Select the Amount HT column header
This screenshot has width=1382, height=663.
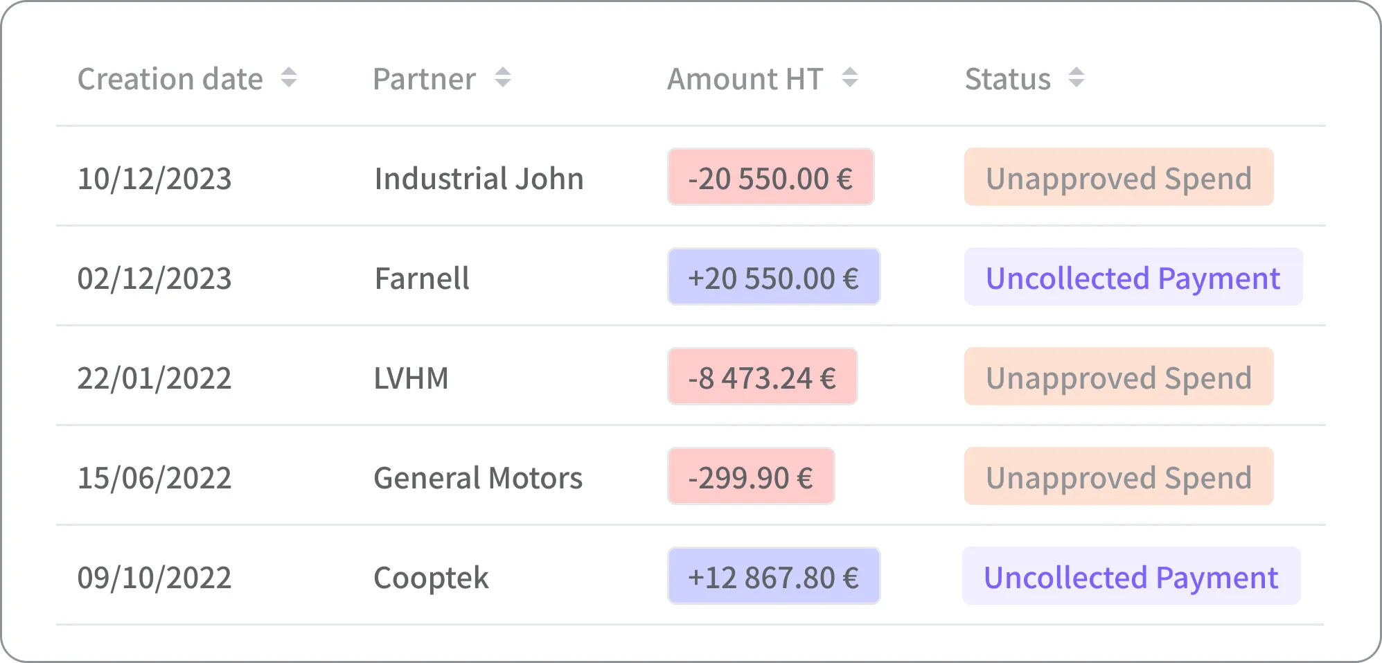(744, 79)
